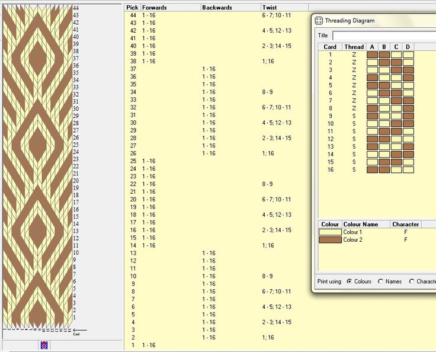This screenshot has height=352, width=436.
Task: Click the blue-red chevron status bar icon
Action: click(44, 345)
